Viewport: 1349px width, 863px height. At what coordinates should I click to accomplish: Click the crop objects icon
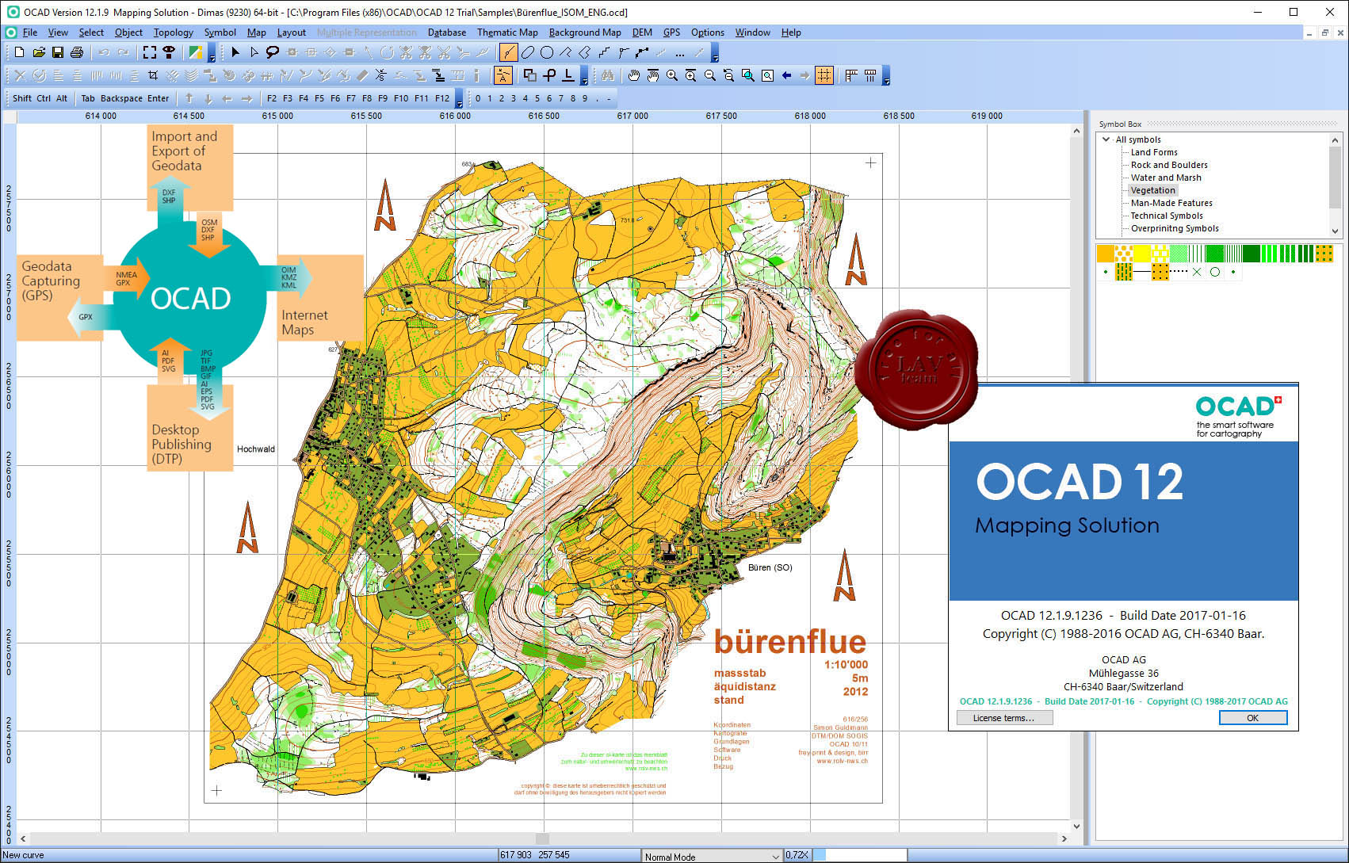pyautogui.click(x=153, y=76)
